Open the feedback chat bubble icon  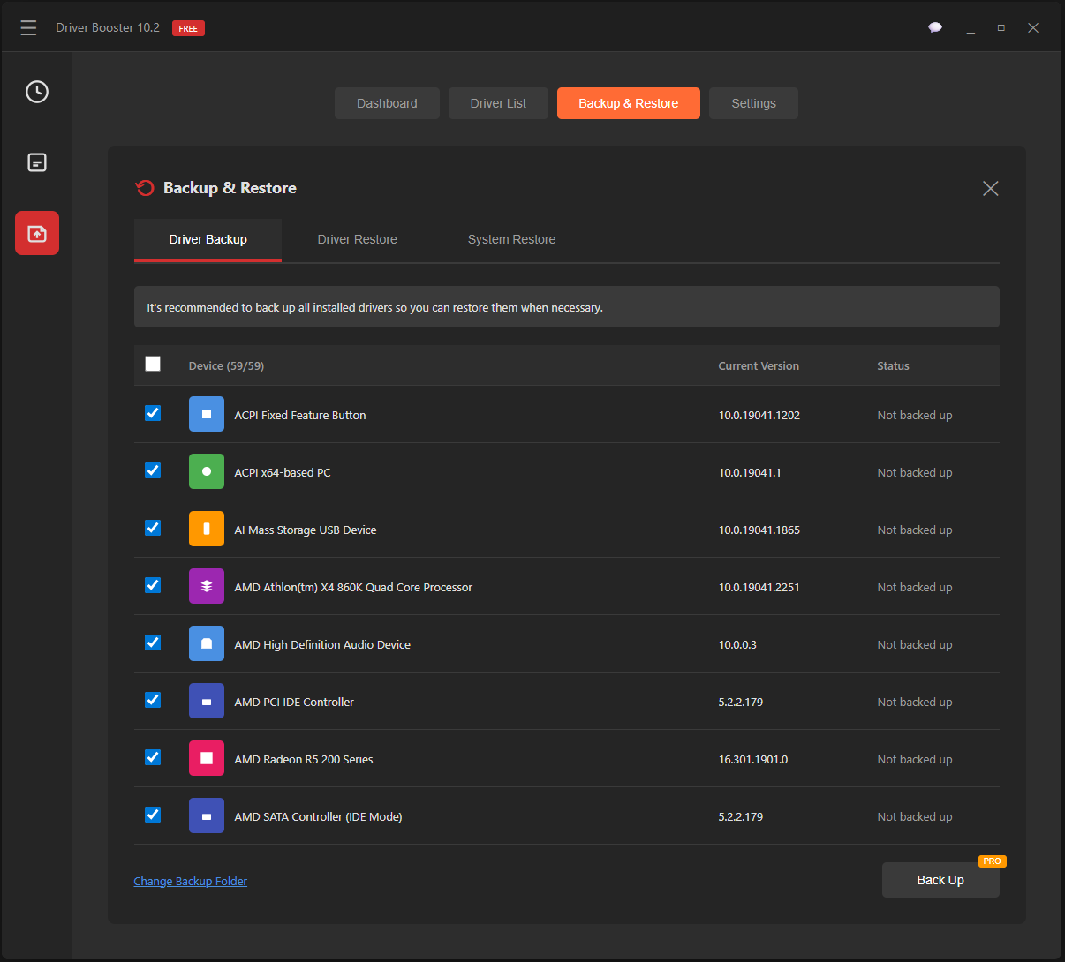[x=935, y=27]
